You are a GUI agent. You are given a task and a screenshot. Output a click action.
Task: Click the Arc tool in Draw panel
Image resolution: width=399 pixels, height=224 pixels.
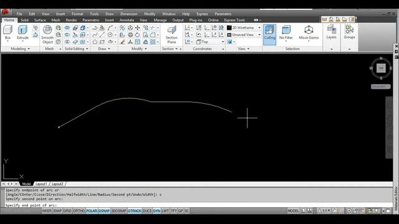coord(110,27)
